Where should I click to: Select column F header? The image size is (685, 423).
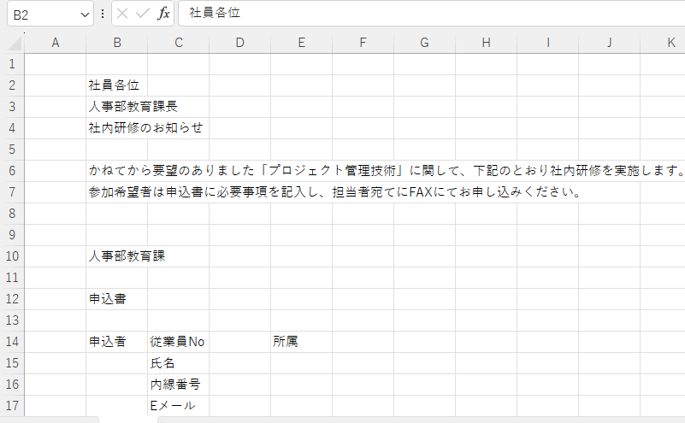click(x=363, y=43)
